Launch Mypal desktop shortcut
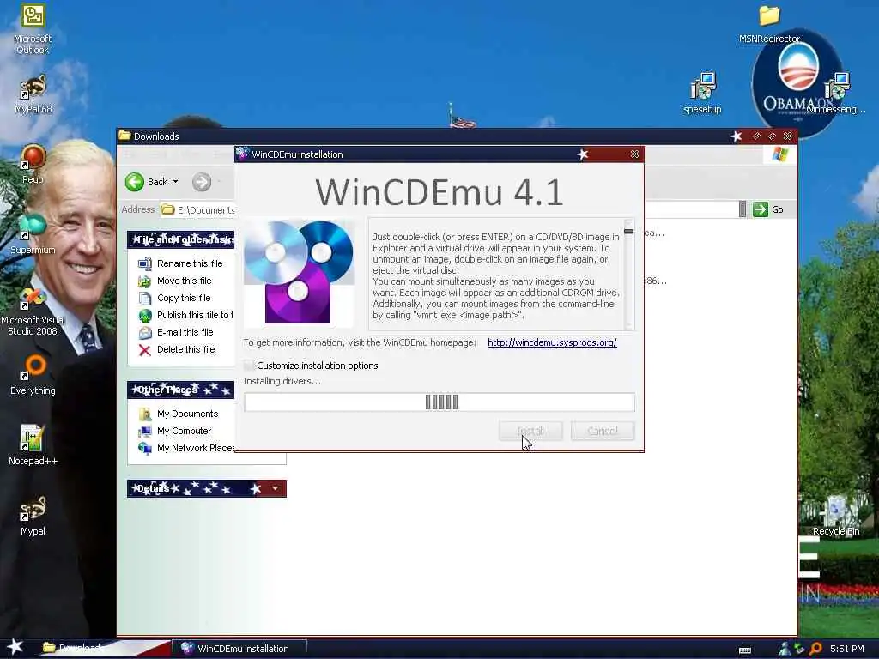 pos(33,516)
